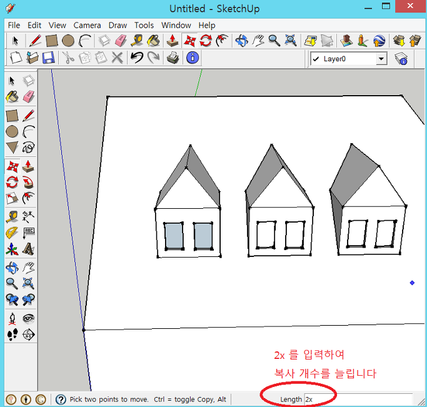Click Share Model upload icon
Image resolution: width=427 pixels, height=407 pixels.
(415, 41)
